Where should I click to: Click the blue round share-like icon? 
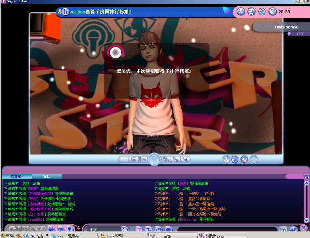coord(235,160)
